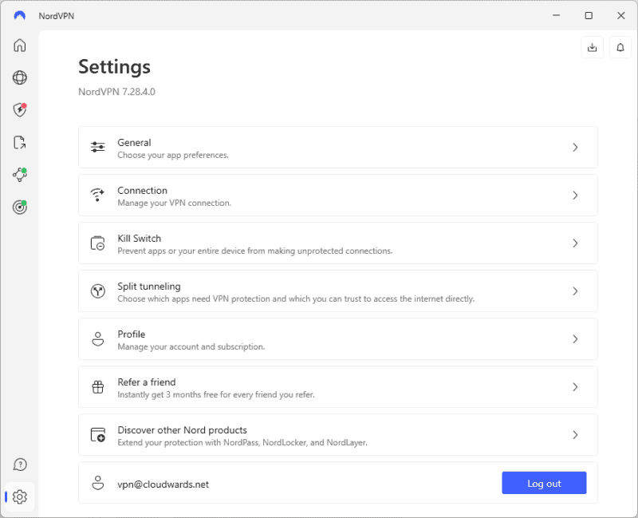Close the NordVPN window
638x518 pixels.
tap(621, 15)
